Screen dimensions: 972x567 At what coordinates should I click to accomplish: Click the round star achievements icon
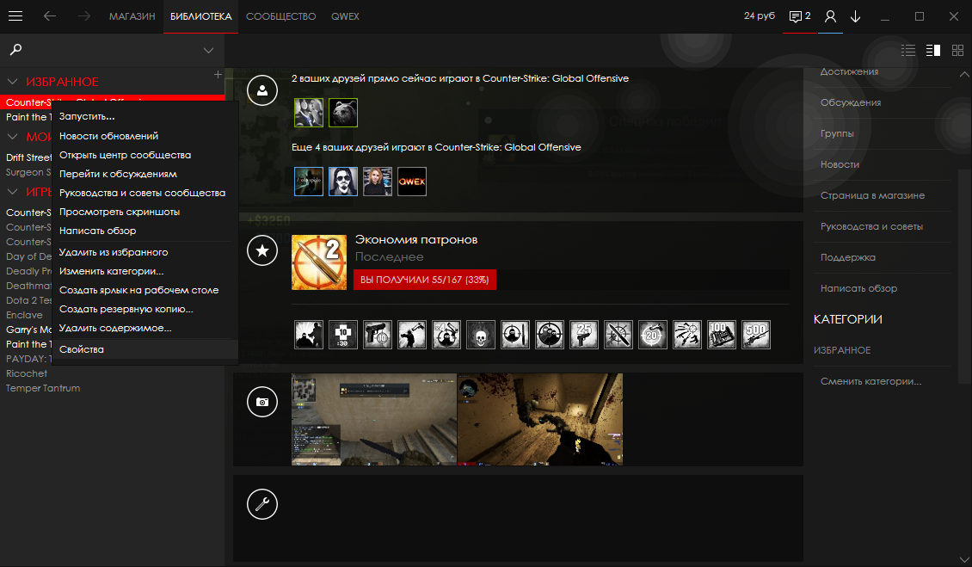(x=262, y=250)
